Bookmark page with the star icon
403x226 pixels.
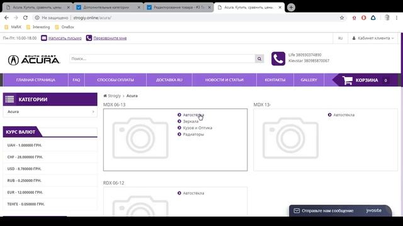(x=342, y=18)
